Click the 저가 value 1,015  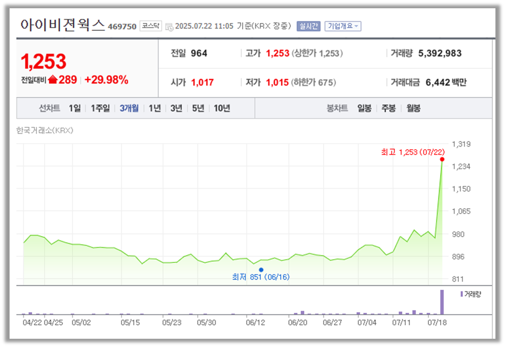tap(277, 83)
